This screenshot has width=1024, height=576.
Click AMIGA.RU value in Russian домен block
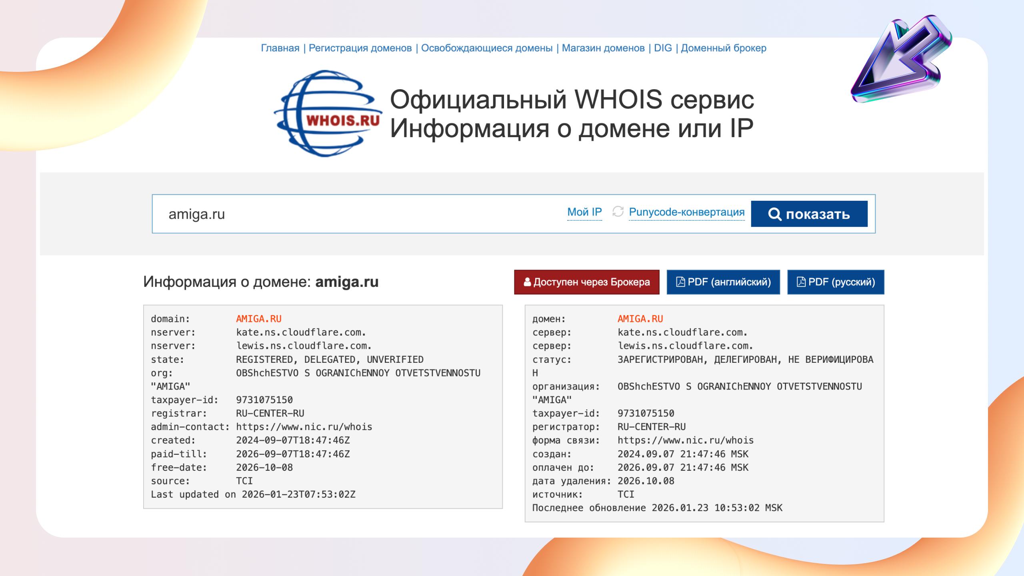tap(640, 319)
